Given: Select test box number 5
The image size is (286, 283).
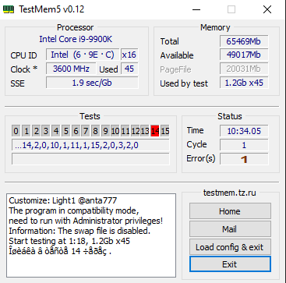Looking at the screenshot, I should 65,131.
